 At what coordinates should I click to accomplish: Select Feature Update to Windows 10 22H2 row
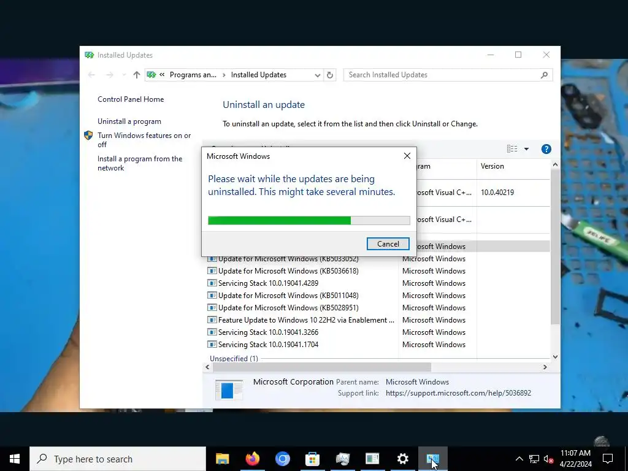(x=306, y=320)
